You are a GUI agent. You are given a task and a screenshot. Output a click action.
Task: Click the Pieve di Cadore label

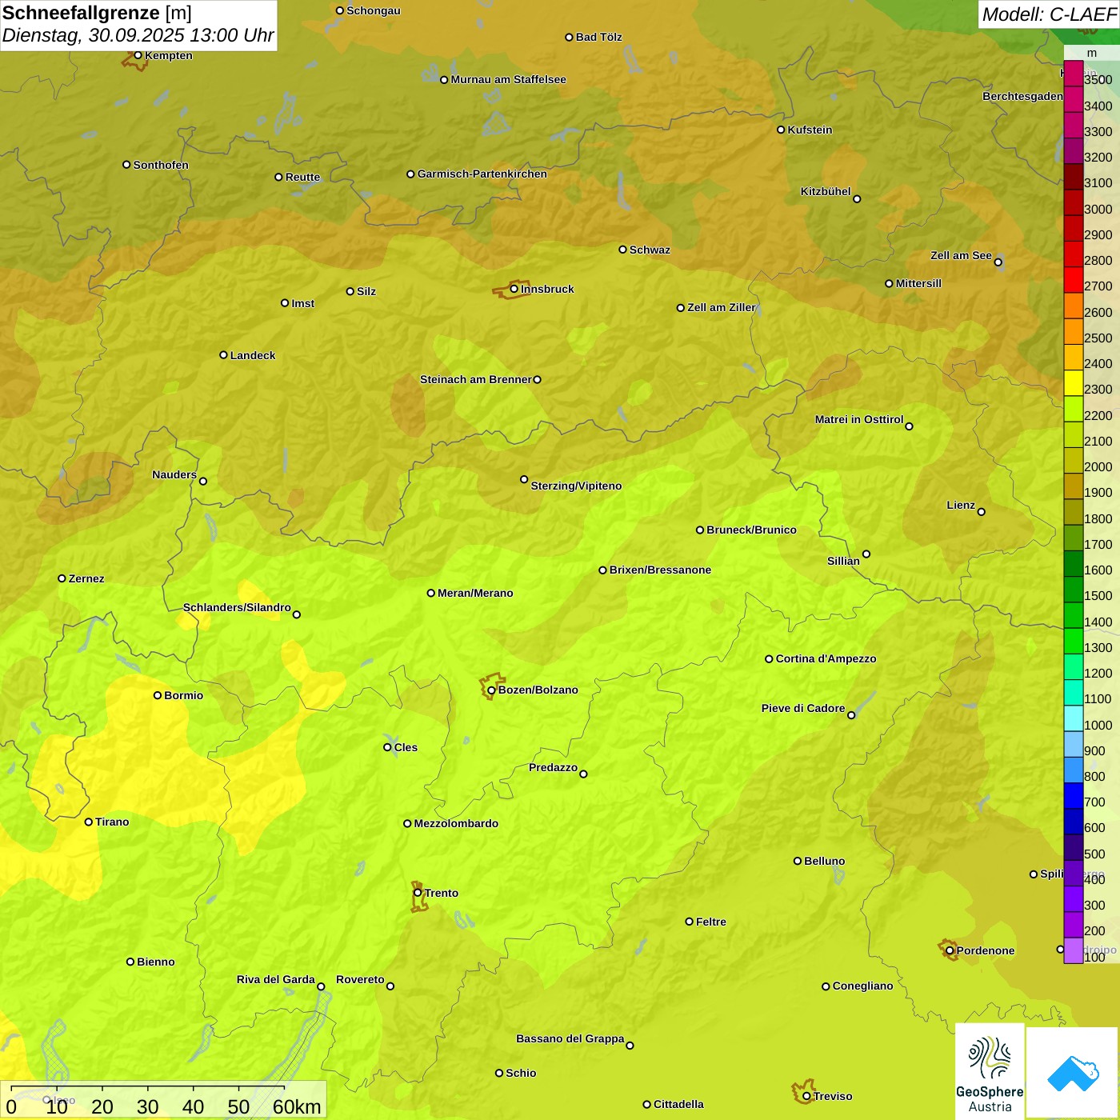click(x=803, y=708)
